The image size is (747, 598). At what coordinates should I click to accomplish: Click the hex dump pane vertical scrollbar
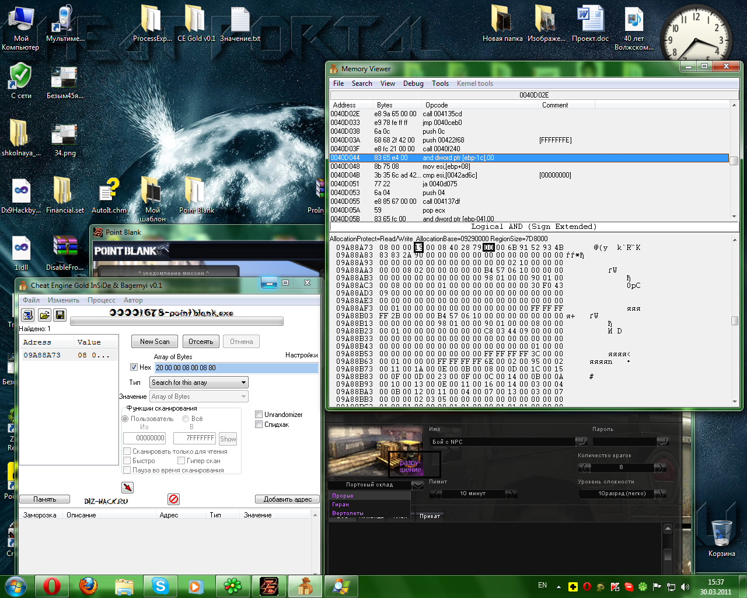pos(734,320)
